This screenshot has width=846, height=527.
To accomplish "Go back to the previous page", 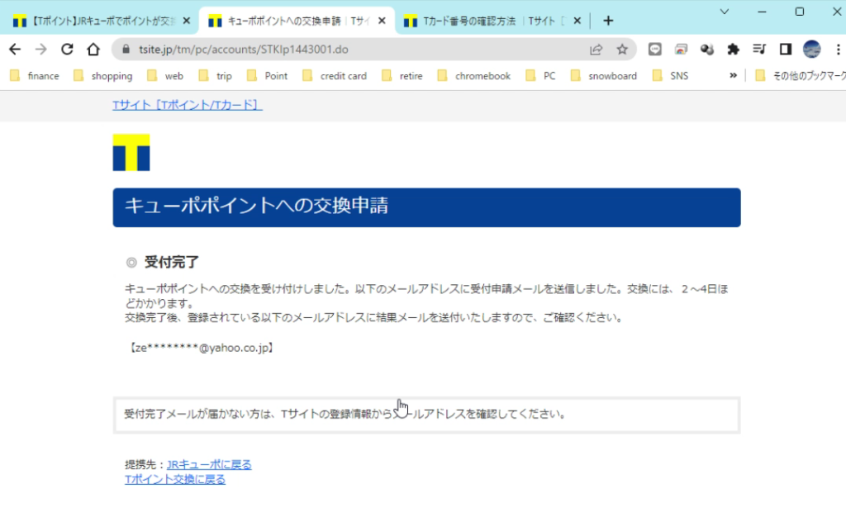I will click(x=15, y=50).
